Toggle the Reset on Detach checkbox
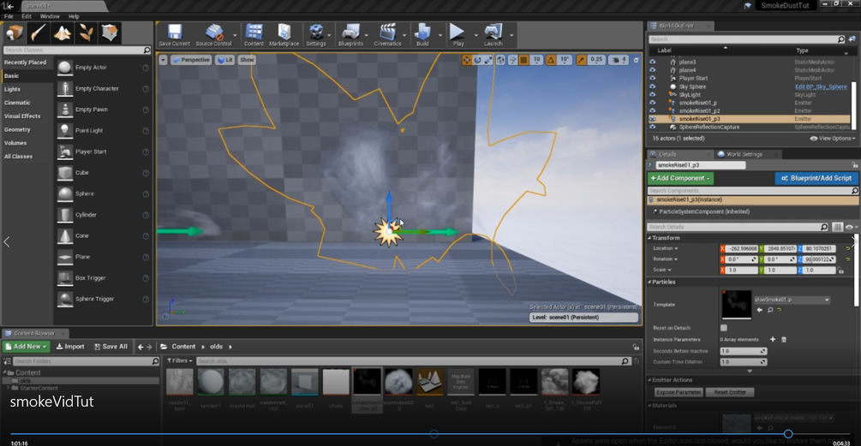The height and width of the screenshot is (446, 861). point(724,328)
